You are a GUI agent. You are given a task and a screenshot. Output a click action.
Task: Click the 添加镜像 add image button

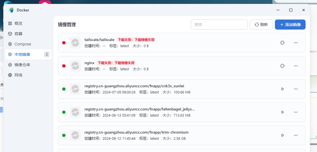coord(290,25)
